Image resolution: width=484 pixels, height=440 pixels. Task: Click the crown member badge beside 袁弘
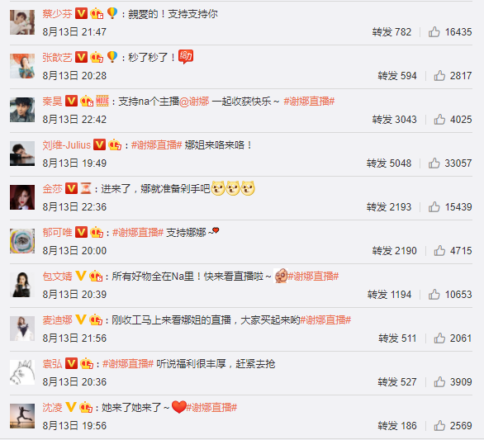coord(87,364)
